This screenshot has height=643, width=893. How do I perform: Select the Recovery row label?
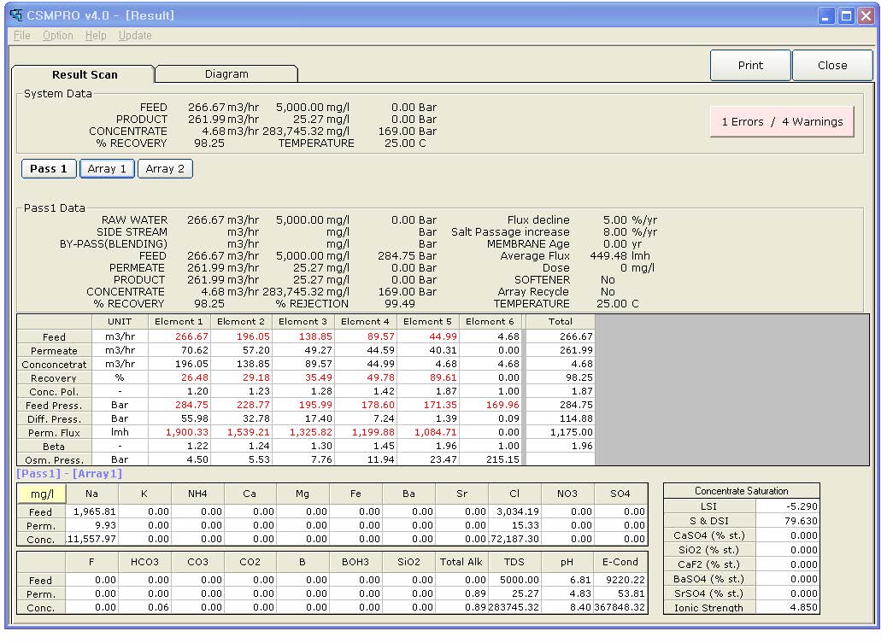pyautogui.click(x=53, y=377)
